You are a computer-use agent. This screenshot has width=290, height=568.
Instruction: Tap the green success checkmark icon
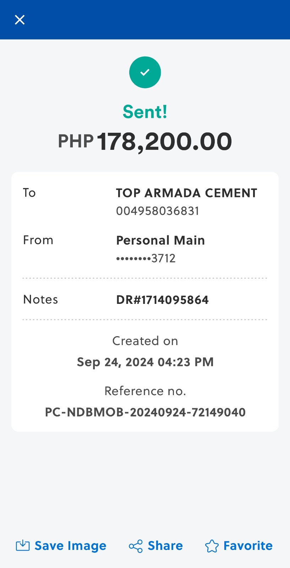click(145, 72)
